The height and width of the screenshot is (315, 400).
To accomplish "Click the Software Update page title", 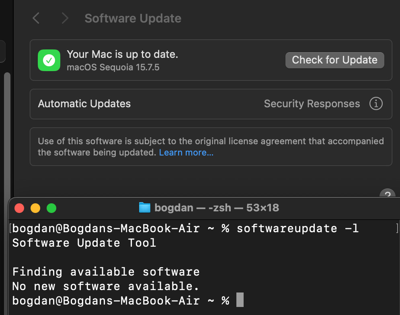I will pyautogui.click(x=133, y=18).
